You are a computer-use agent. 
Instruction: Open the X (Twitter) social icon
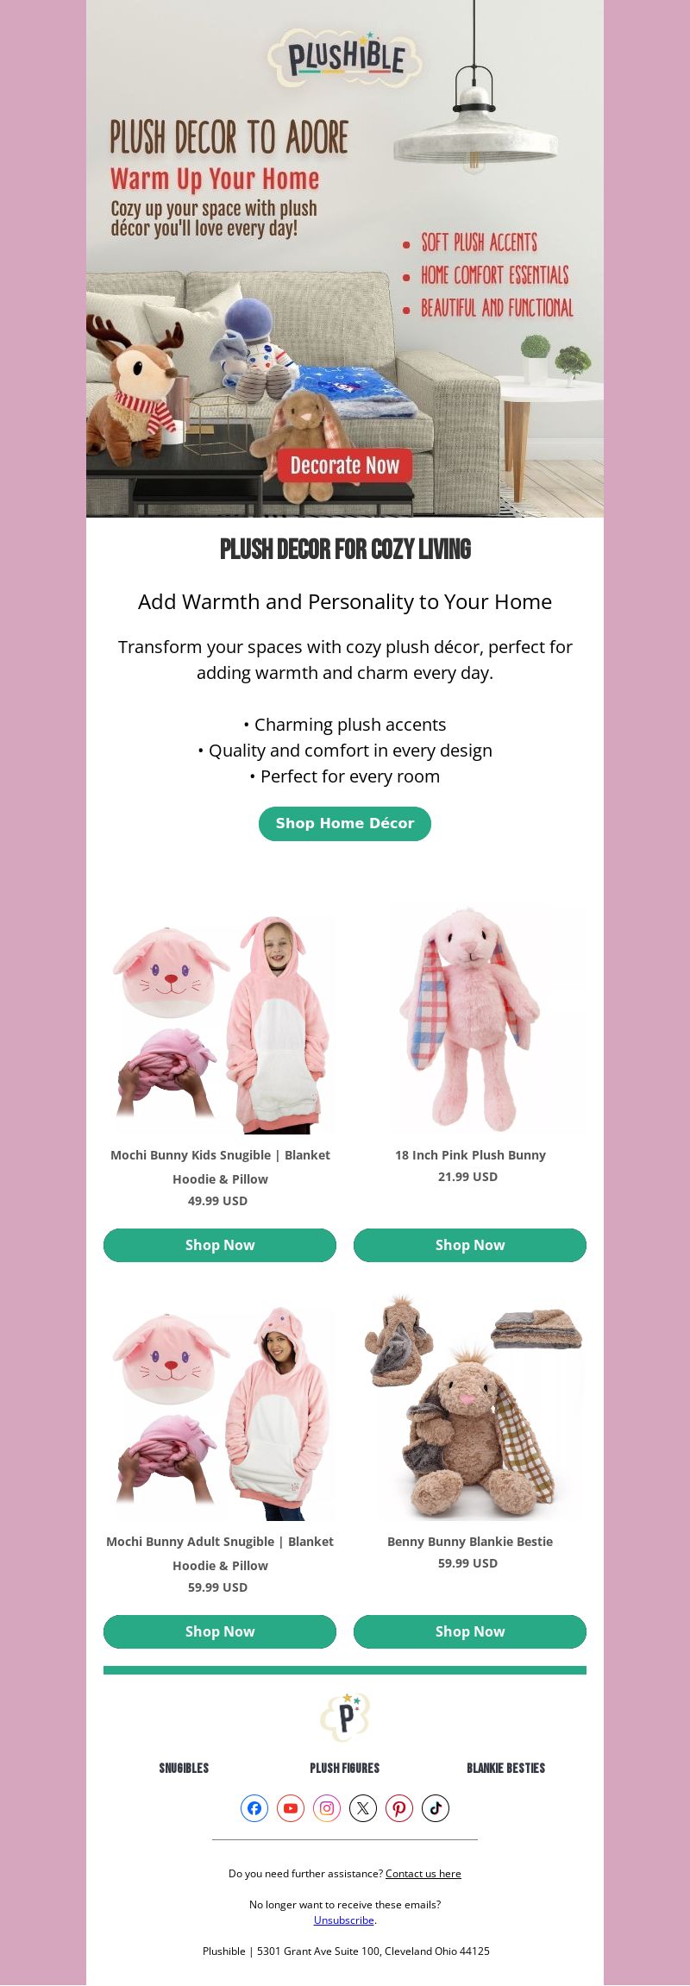pos(363,1808)
